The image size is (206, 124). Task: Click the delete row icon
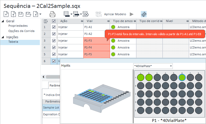(85, 14)
